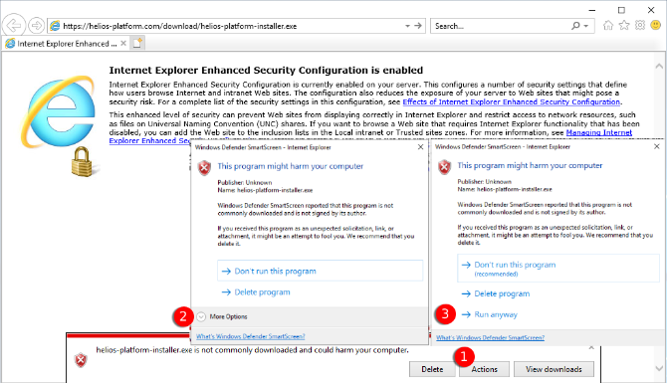Open the search provider dropdown arrow
The height and width of the screenshot is (383, 667).
click(x=586, y=26)
